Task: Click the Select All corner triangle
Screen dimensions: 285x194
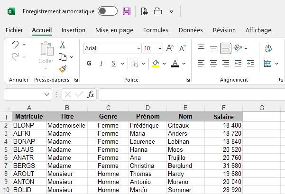Action: pyautogui.click(x=8, y=108)
